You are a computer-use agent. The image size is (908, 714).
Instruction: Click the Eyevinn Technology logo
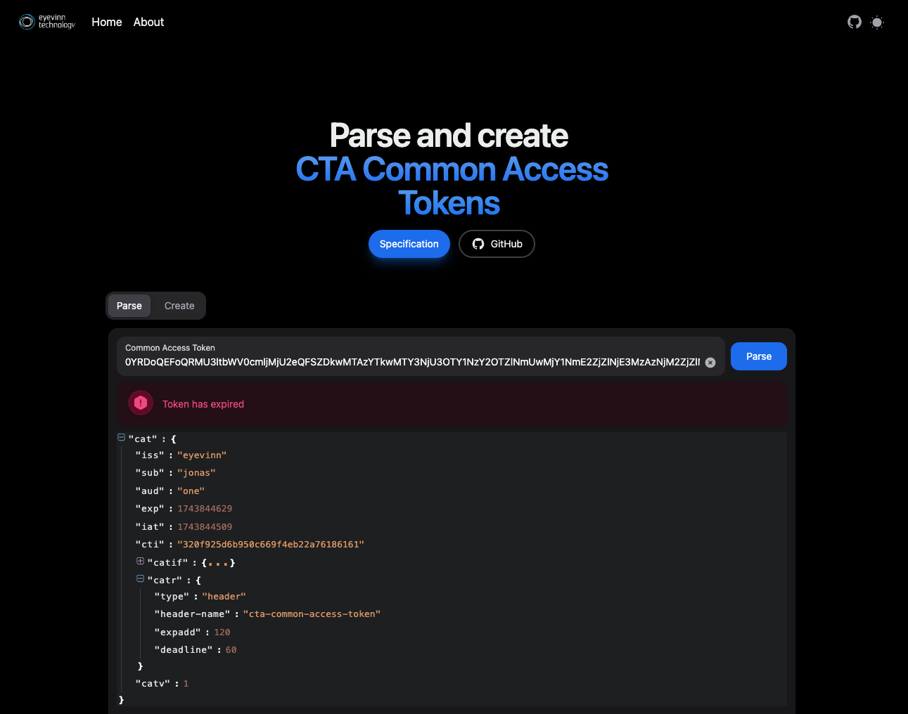coord(47,22)
